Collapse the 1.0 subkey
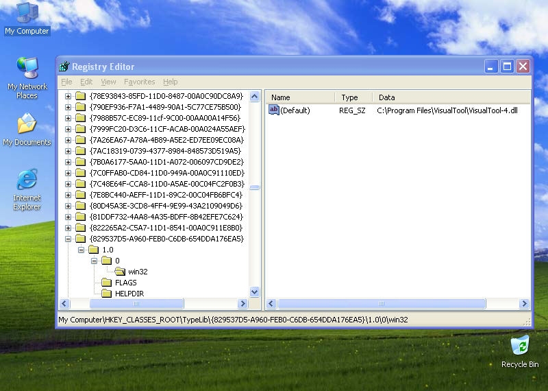This screenshot has height=391, width=548. pos(81,250)
